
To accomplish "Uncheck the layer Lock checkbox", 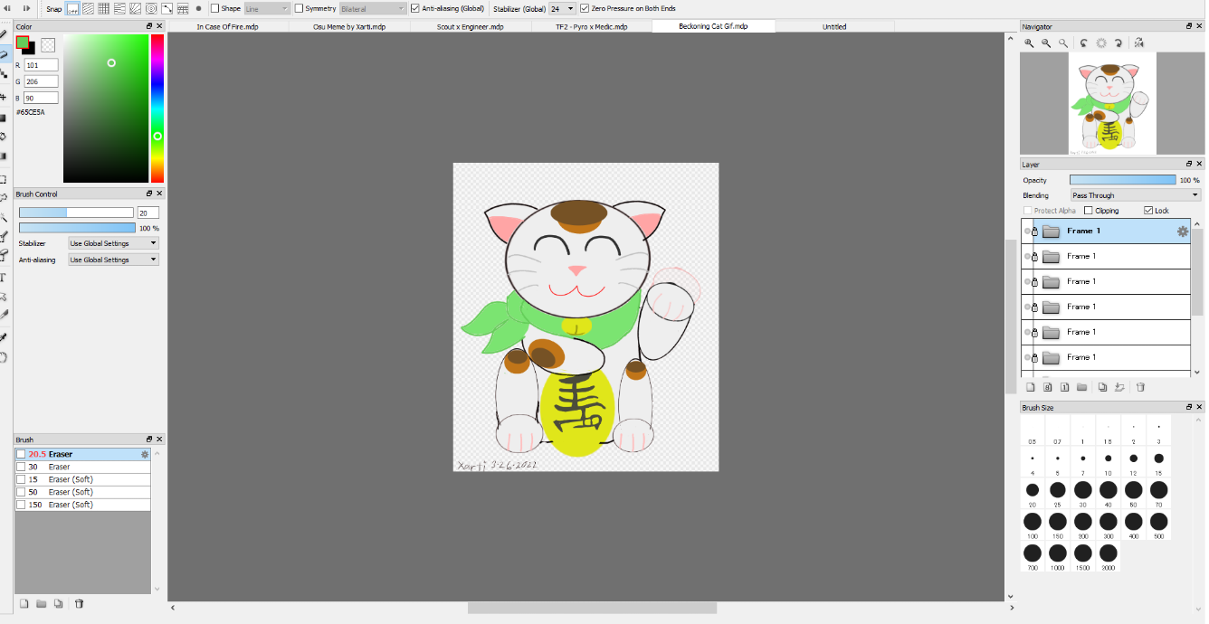I will pyautogui.click(x=1149, y=211).
